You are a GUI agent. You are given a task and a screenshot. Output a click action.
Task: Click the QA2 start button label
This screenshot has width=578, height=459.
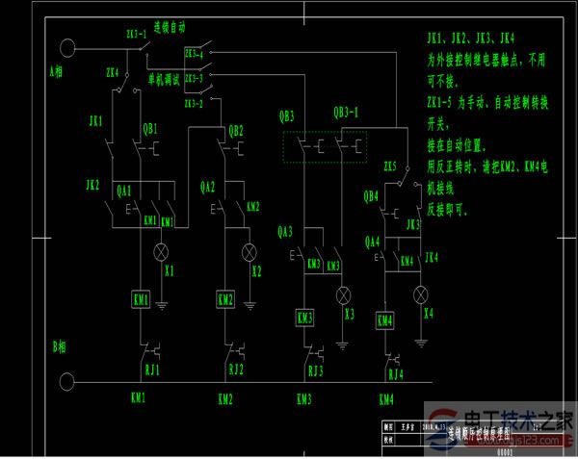click(x=207, y=187)
